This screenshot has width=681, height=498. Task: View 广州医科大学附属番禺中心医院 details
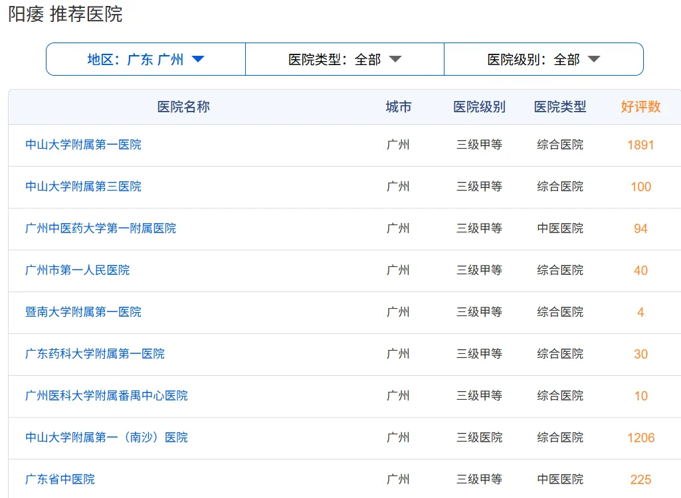point(106,396)
